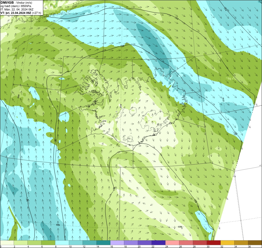Click the purple swatch between 20 and 22

(145, 243)
